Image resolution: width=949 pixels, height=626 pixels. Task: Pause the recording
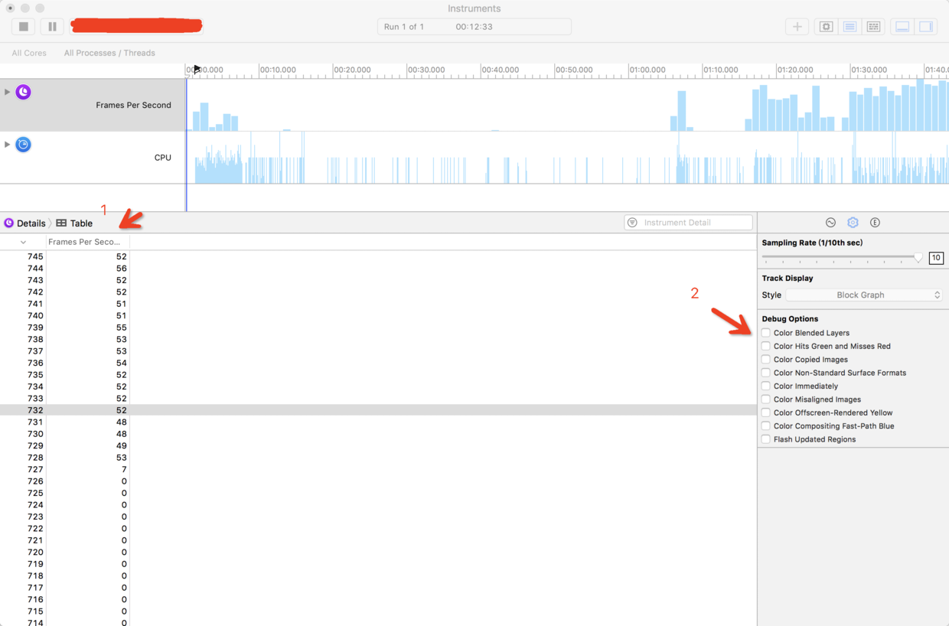click(x=52, y=26)
